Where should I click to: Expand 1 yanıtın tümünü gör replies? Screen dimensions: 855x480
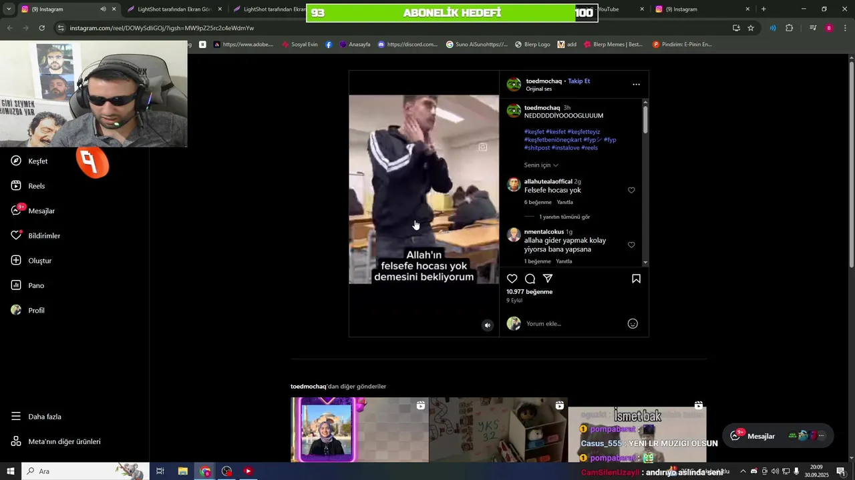(x=564, y=217)
